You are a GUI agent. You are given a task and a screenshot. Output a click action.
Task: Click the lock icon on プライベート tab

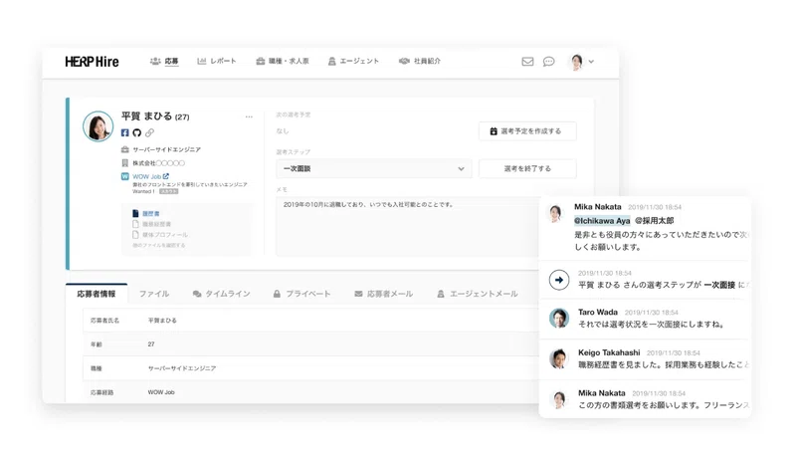[x=277, y=294]
